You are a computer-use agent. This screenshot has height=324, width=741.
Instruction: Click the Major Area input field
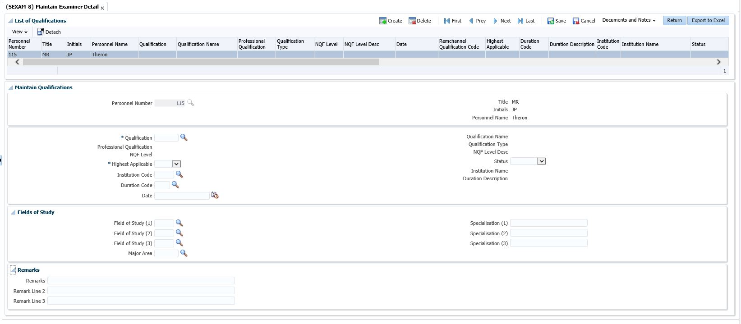pyautogui.click(x=166, y=253)
